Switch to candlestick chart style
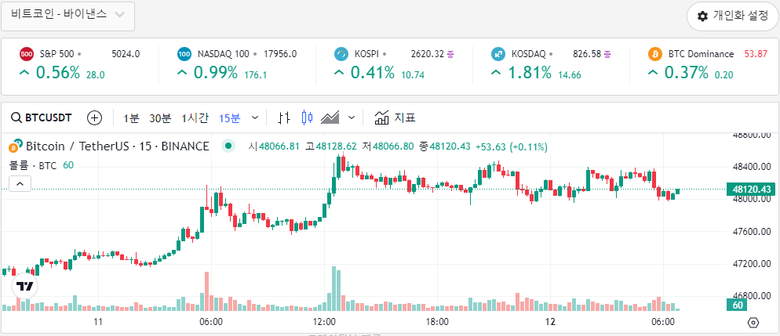 (308, 117)
